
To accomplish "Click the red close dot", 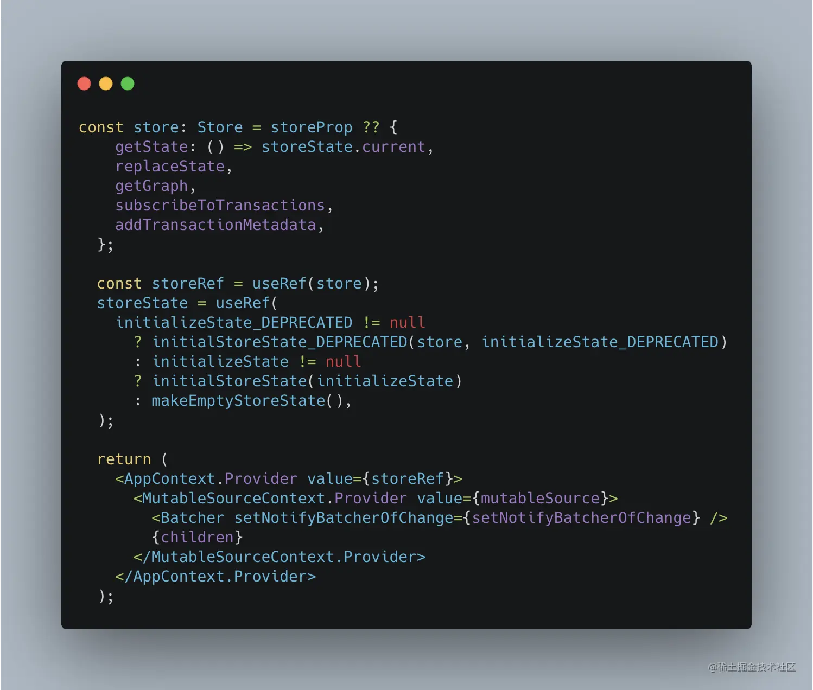I will (x=84, y=84).
